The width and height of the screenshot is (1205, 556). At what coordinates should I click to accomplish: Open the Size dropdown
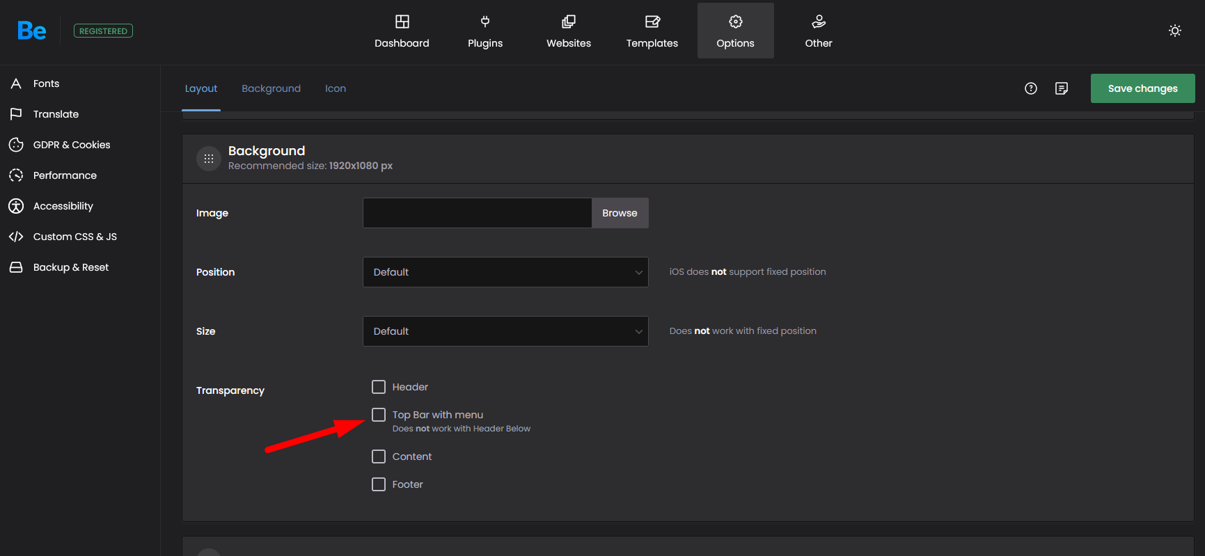coord(505,331)
